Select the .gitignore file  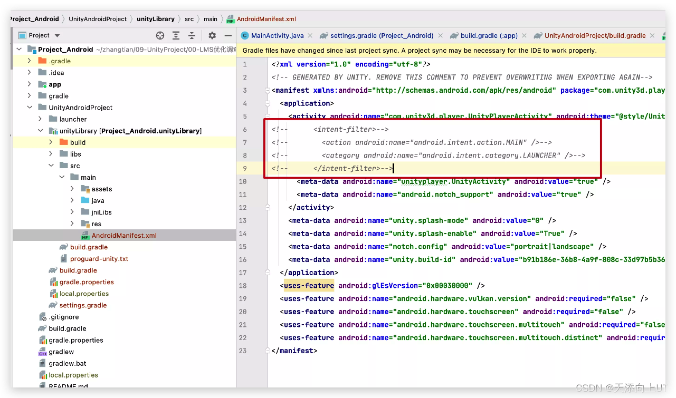pyautogui.click(x=63, y=317)
